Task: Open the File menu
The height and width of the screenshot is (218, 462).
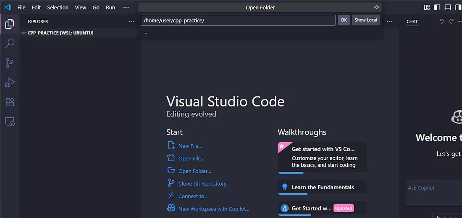Action: [x=21, y=8]
